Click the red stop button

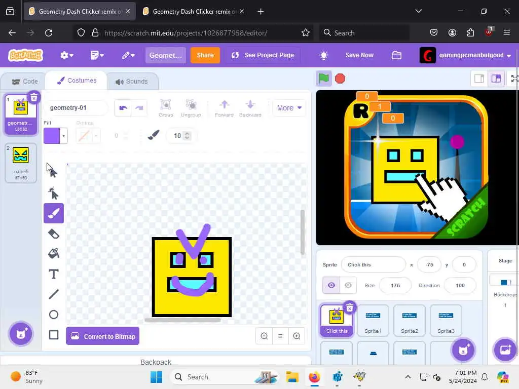pyautogui.click(x=340, y=79)
